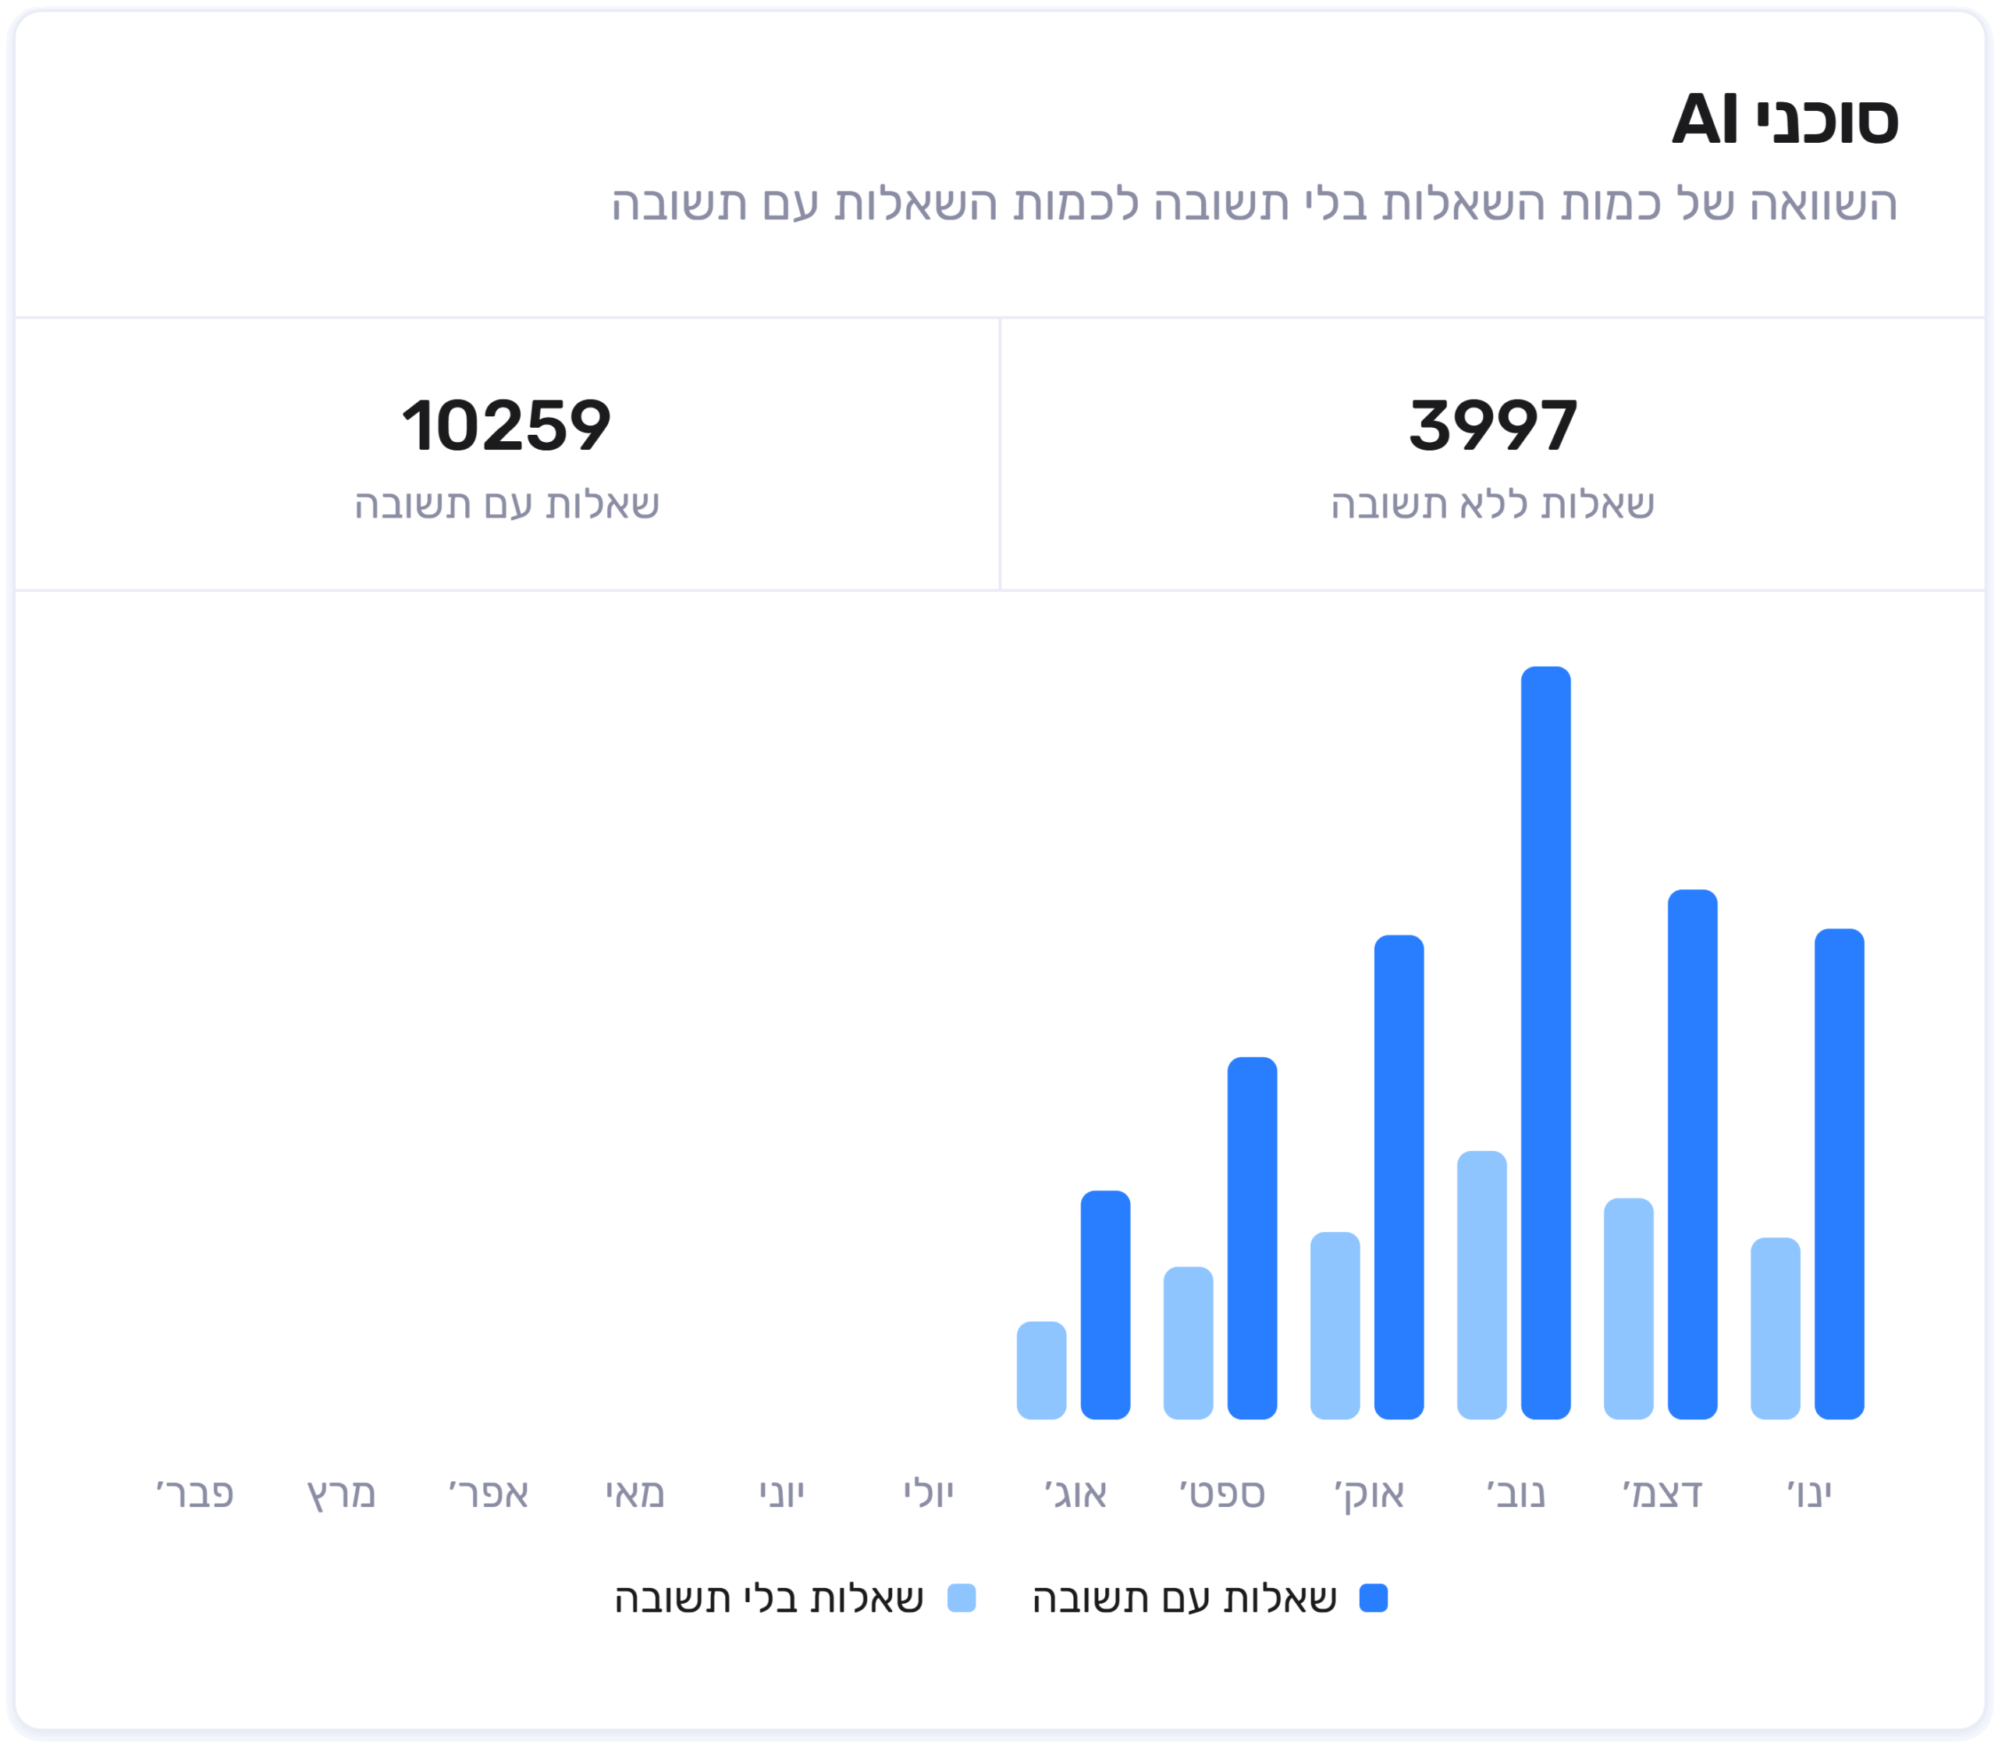This screenshot has height=1745, width=1998.
Task: Click the dark blue answered-questions legend swatch
Action: [x=1372, y=1598]
